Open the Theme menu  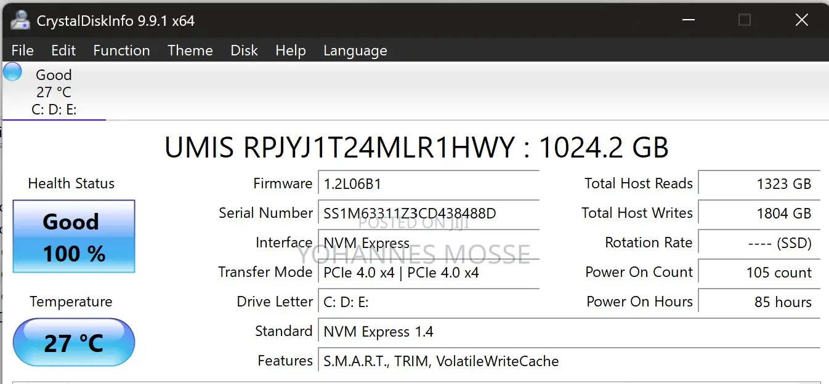[x=190, y=50]
